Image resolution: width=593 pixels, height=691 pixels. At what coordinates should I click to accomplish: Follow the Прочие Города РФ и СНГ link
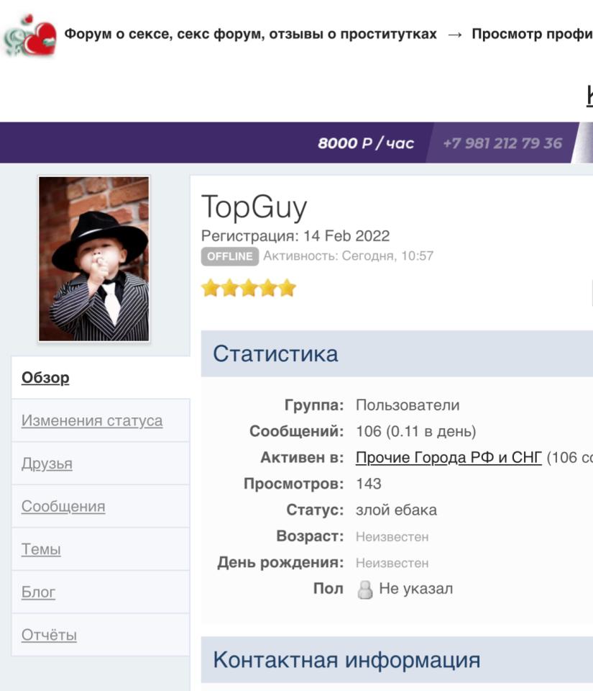[x=449, y=458]
